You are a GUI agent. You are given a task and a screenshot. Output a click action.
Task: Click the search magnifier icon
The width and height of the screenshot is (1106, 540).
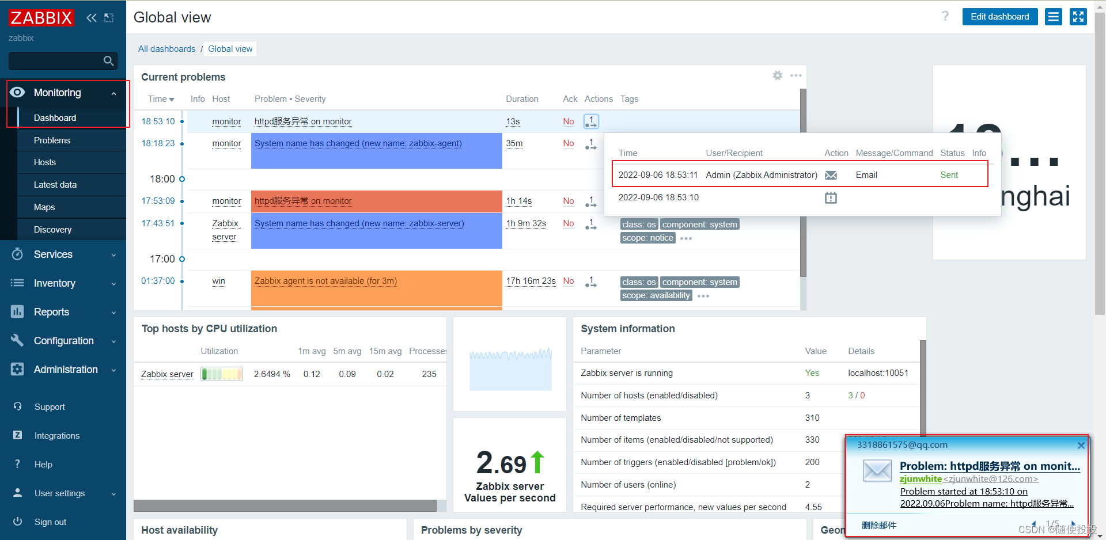[x=108, y=61]
